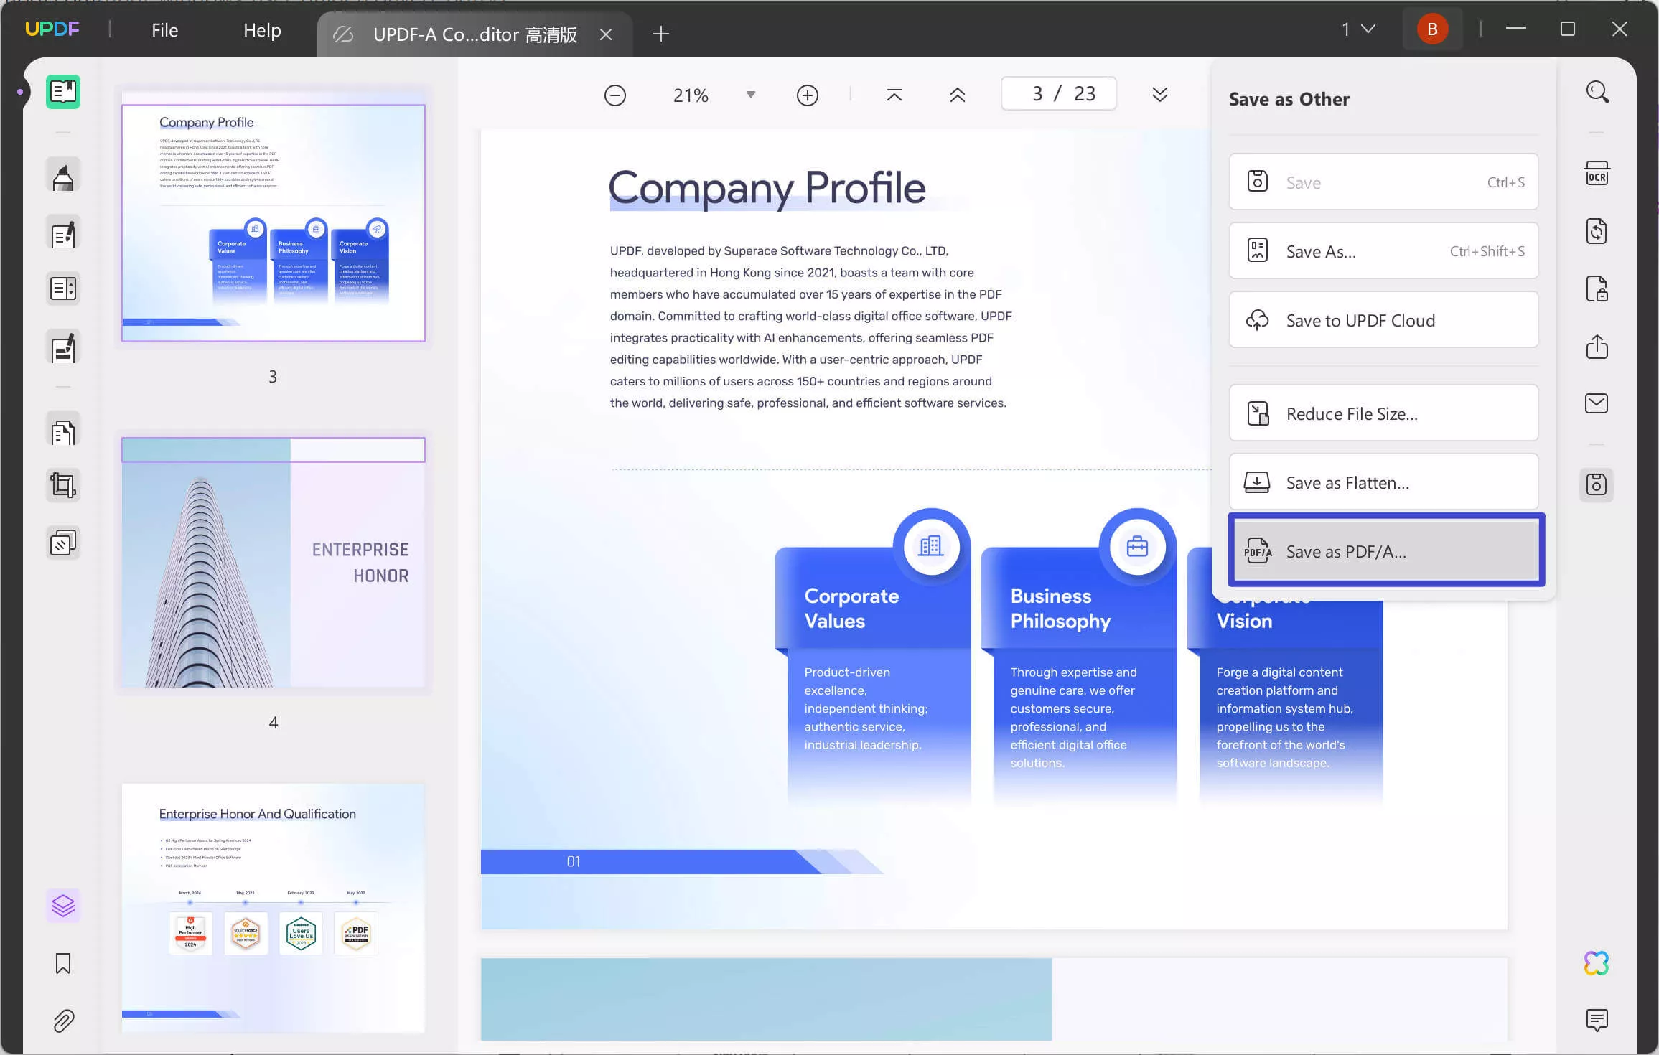Open the Organize Pages tool
1659x1055 pixels.
coord(63,430)
